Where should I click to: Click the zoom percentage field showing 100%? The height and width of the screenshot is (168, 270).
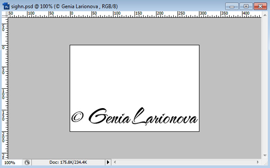(x=12, y=162)
